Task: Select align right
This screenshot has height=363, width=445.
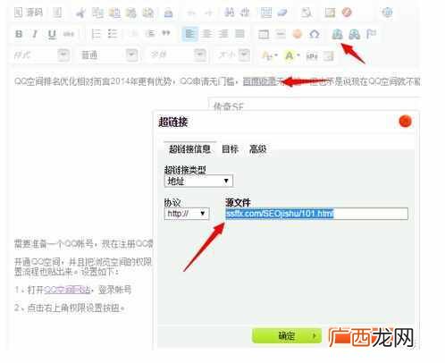Action: coord(223,34)
